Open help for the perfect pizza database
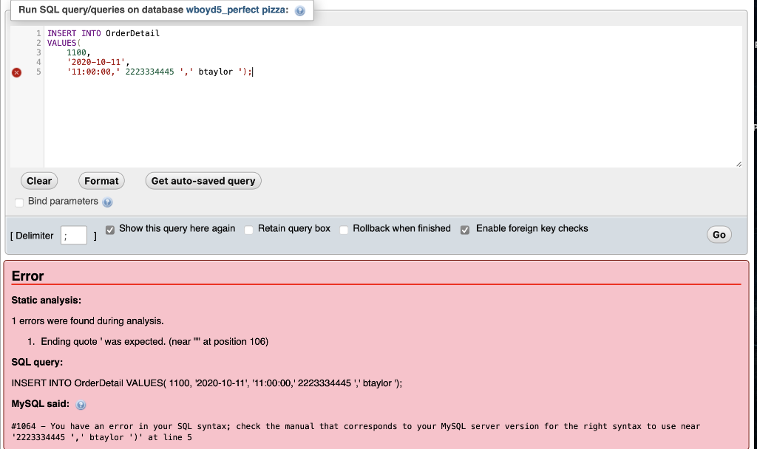 [x=299, y=11]
